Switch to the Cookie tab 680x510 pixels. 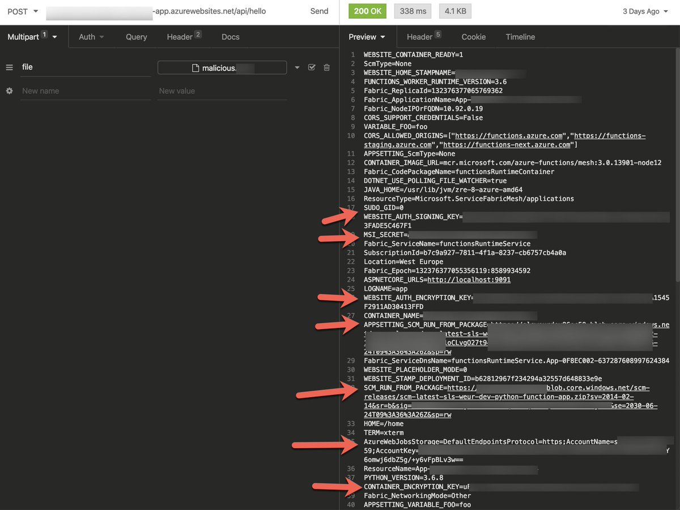tap(473, 37)
